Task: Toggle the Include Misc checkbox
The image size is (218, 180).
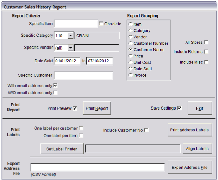Action: pyautogui.click(x=206, y=62)
